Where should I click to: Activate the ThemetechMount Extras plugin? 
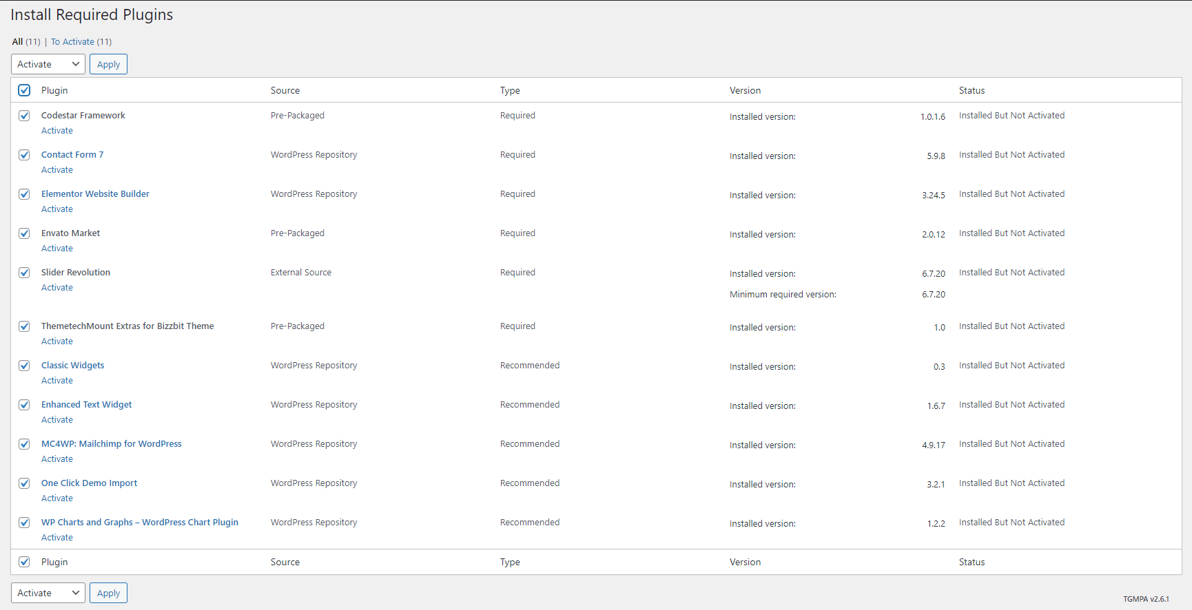coord(57,341)
